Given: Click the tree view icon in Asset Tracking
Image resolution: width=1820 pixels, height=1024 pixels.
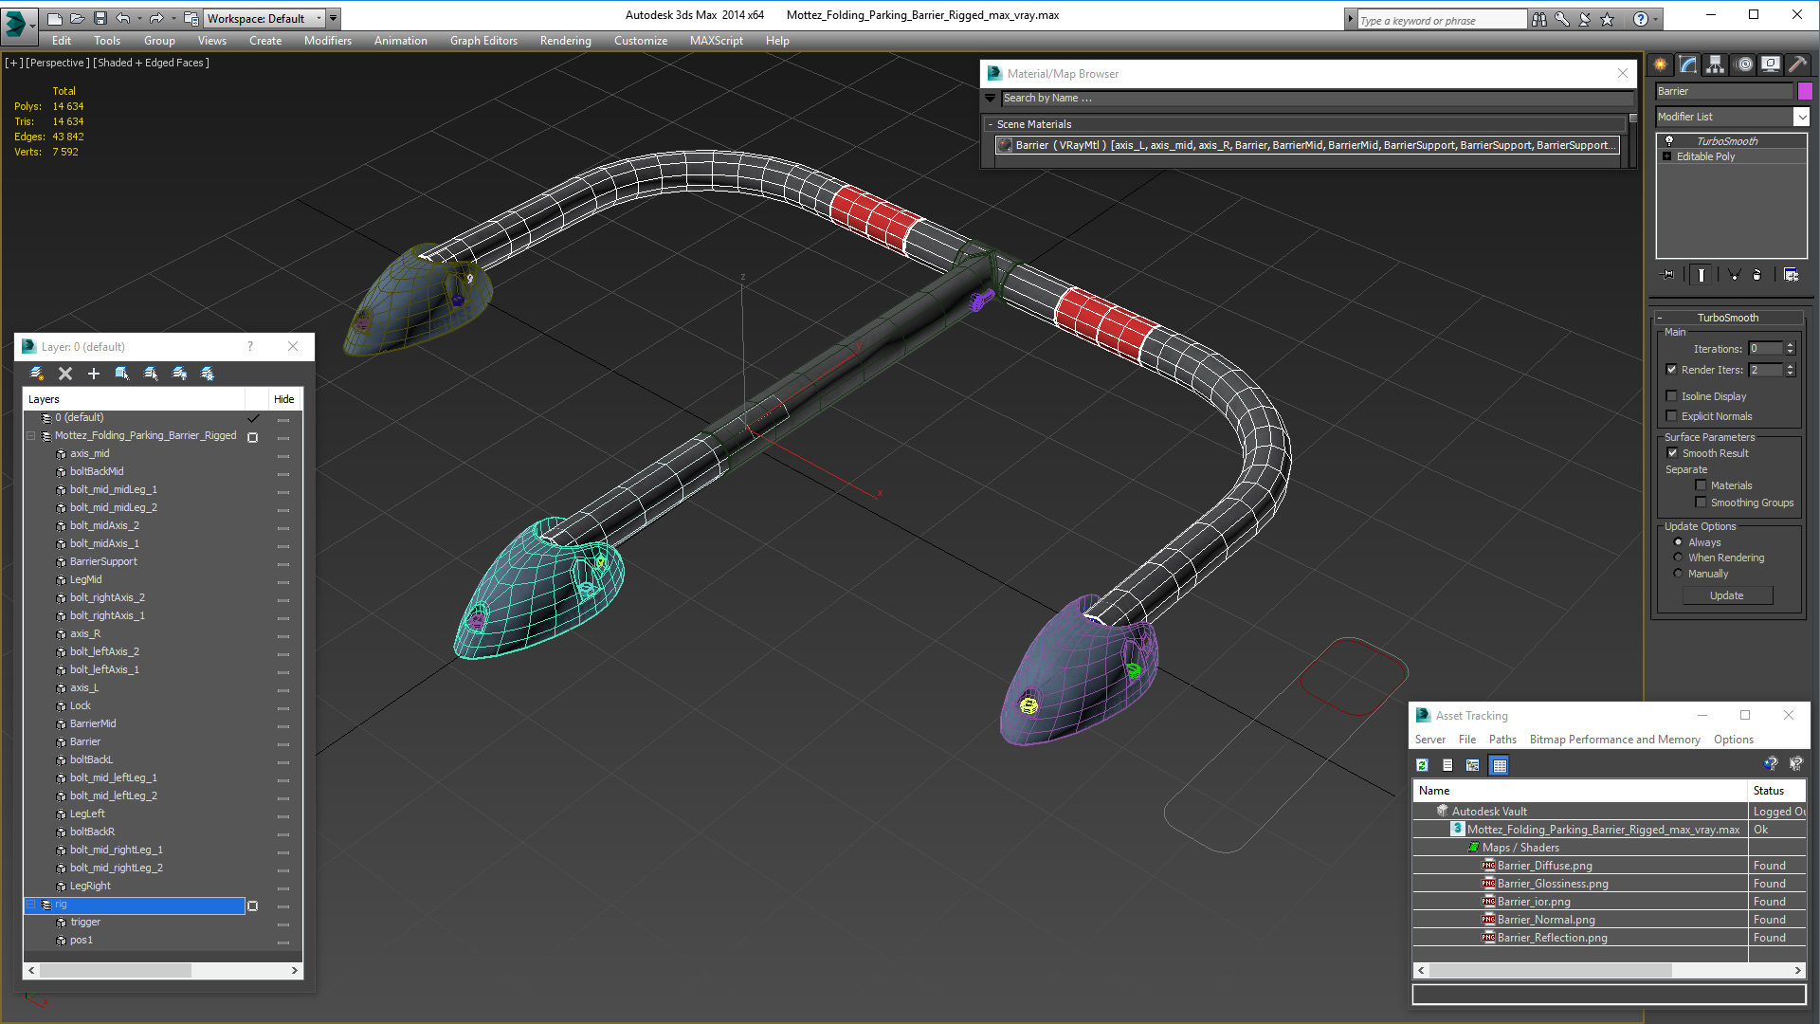Looking at the screenshot, I should pyautogui.click(x=1473, y=765).
